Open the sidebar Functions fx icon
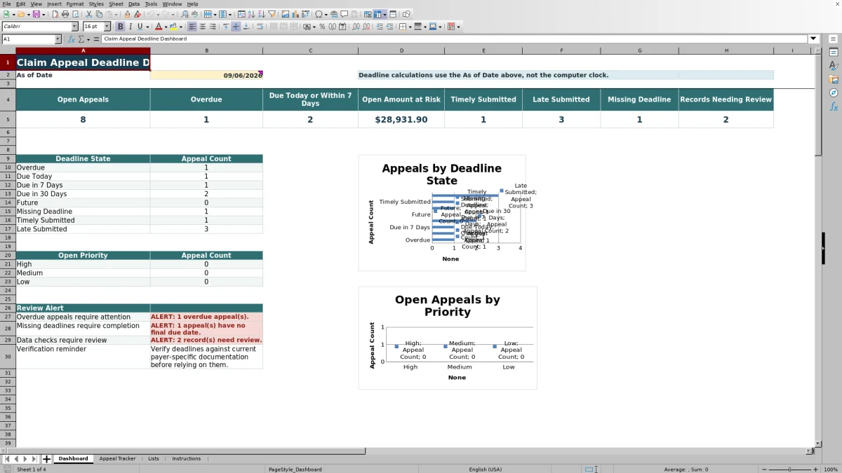The image size is (842, 473). tap(834, 107)
